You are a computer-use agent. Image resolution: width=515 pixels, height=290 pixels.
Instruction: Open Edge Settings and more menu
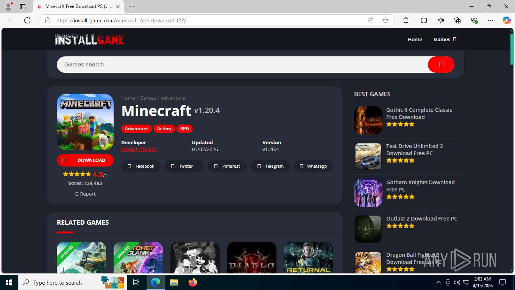pos(491,20)
